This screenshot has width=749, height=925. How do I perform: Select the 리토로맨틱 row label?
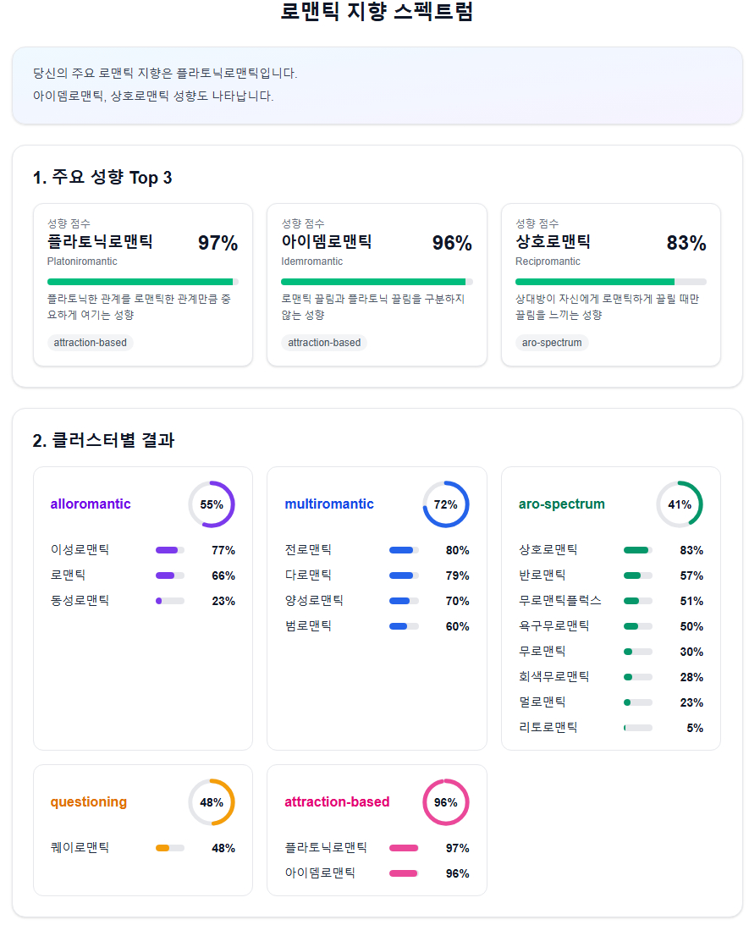click(x=548, y=728)
